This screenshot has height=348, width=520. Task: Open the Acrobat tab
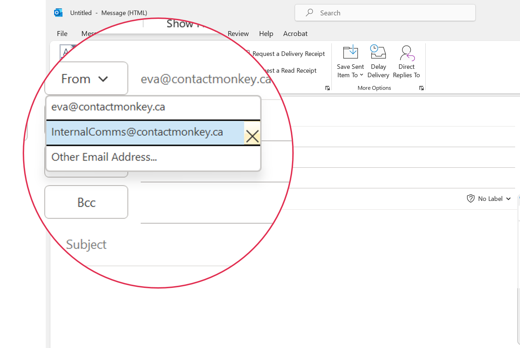(x=295, y=34)
